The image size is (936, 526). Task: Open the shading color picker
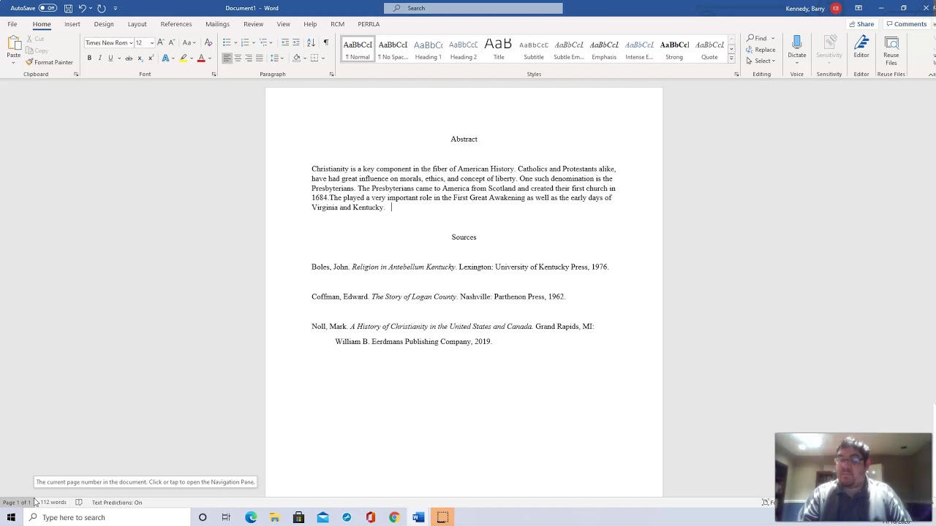[296, 58]
